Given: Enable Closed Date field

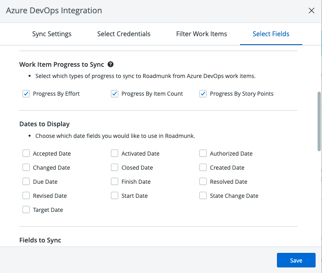Looking at the screenshot, I should click(115, 167).
